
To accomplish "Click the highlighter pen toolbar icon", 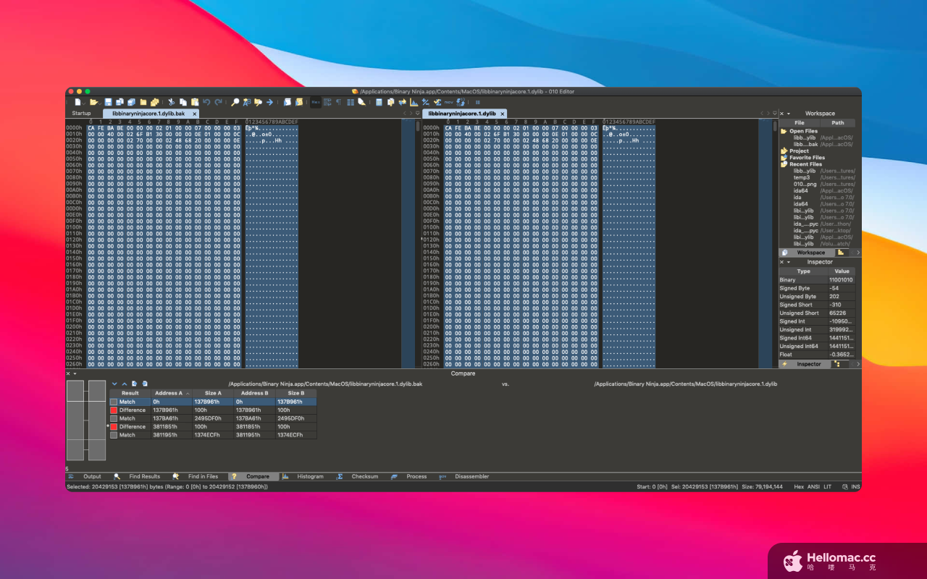I will click(361, 102).
